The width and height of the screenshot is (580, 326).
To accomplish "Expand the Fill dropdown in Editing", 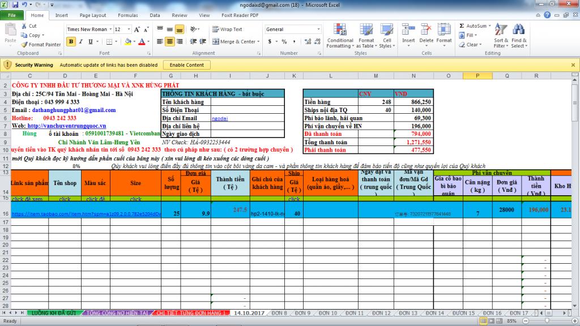I will (x=476, y=35).
